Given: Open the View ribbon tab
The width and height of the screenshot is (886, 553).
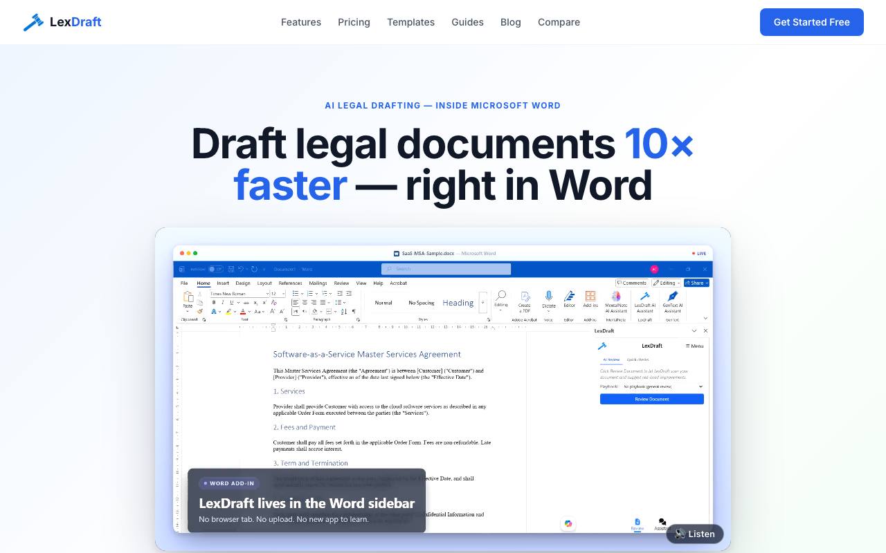Looking at the screenshot, I should pos(361,283).
